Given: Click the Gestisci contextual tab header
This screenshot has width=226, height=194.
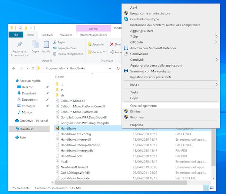Looking at the screenshot, I should (x=93, y=29).
